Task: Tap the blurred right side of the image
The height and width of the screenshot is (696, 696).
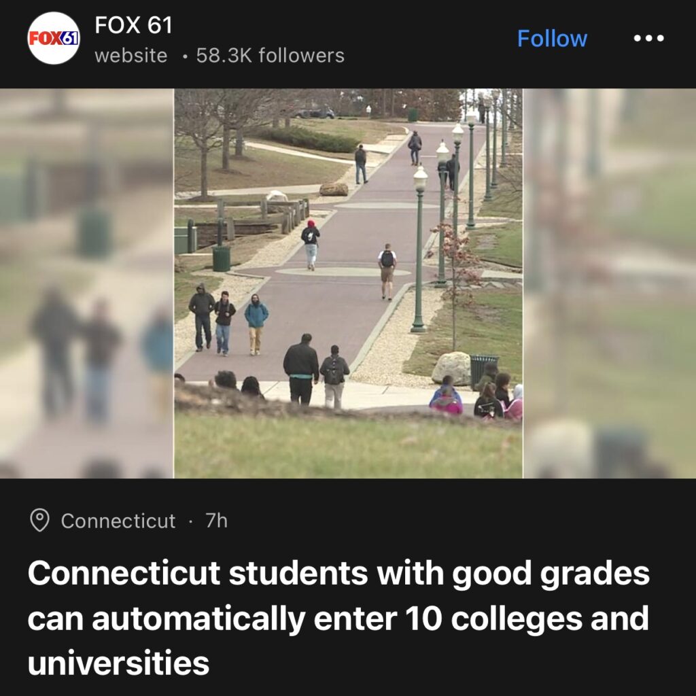Action: pos(610,283)
